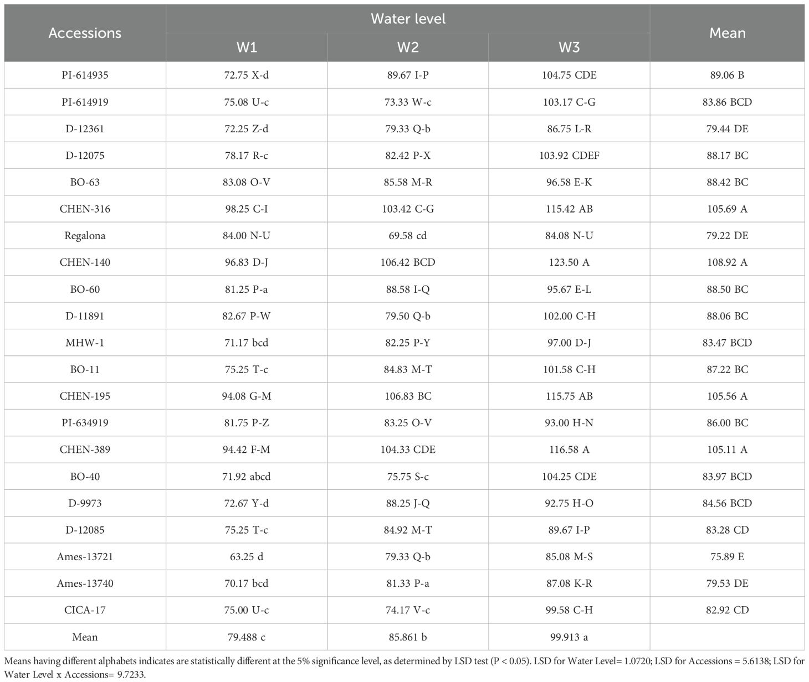Select the 99.913 a mean cell
809x682 pixels.
pyautogui.click(x=569, y=637)
